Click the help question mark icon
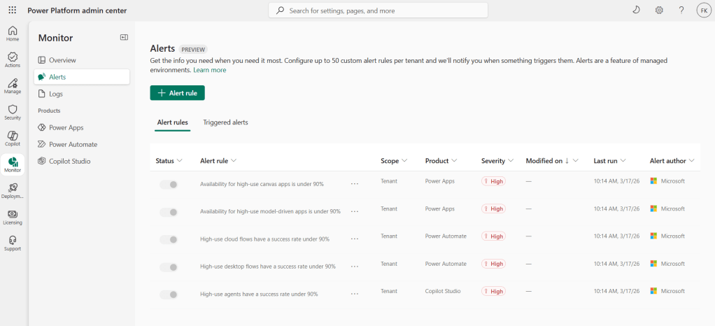 tap(681, 10)
